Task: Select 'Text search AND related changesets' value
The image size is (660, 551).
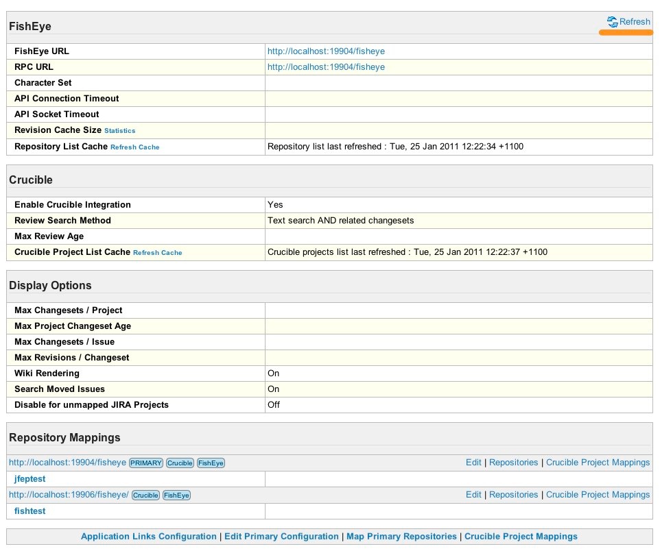Action: 340,221
